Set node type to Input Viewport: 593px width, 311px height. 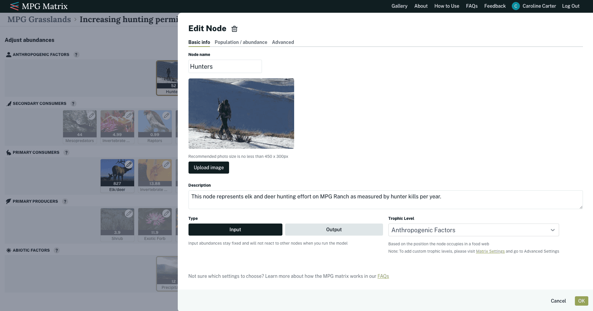[235, 230]
